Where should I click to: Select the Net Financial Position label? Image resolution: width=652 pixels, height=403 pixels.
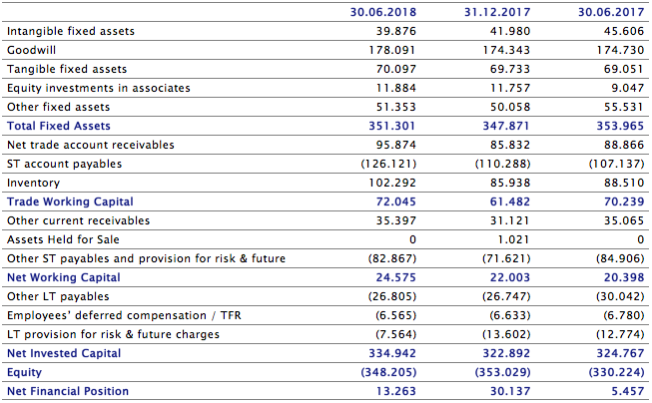tap(68, 391)
